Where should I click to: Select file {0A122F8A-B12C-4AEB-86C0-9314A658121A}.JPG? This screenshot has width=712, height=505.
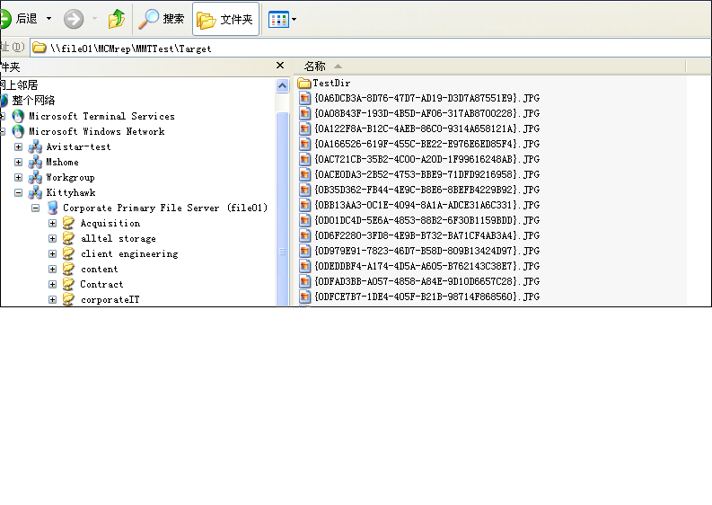pos(426,128)
